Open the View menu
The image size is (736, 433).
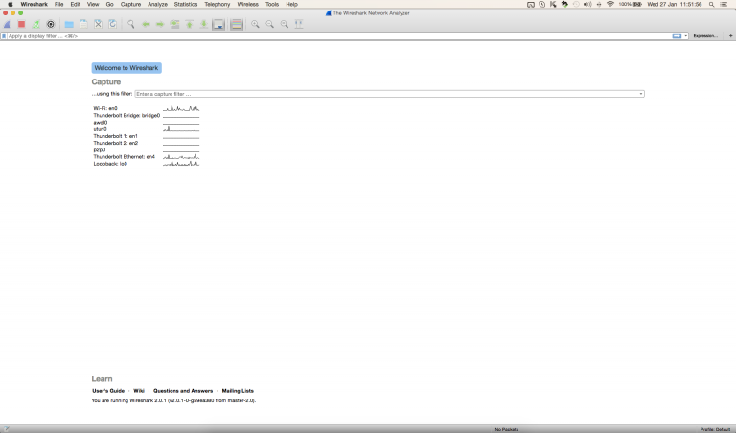[93, 4]
